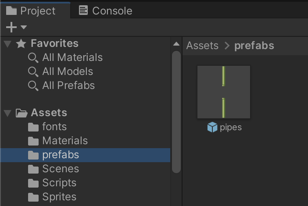308x206 pixels.
Task: Select the prefabs folder in tree
Action: pyautogui.click(x=86, y=155)
